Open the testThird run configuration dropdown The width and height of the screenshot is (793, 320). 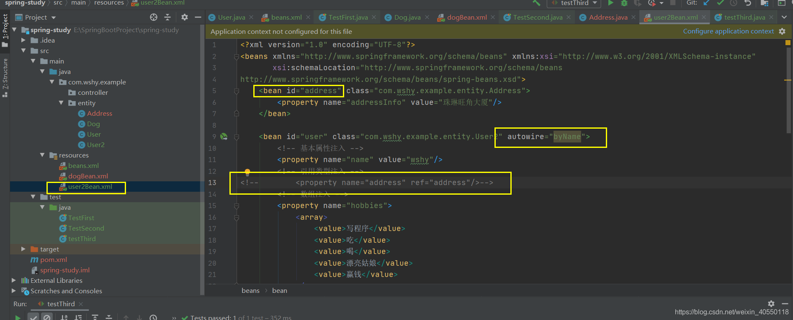point(574,3)
